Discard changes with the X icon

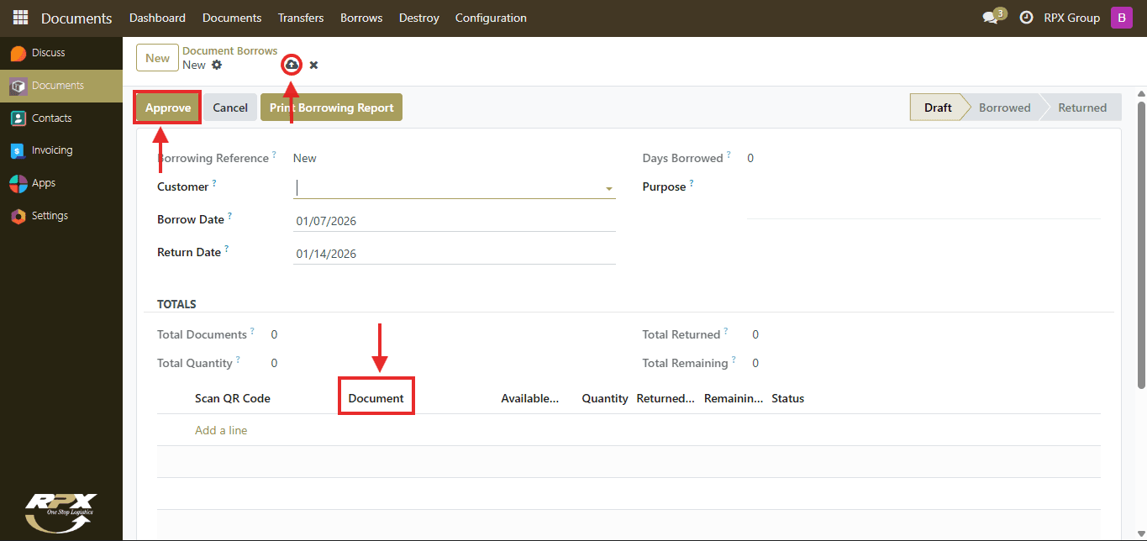[313, 65]
